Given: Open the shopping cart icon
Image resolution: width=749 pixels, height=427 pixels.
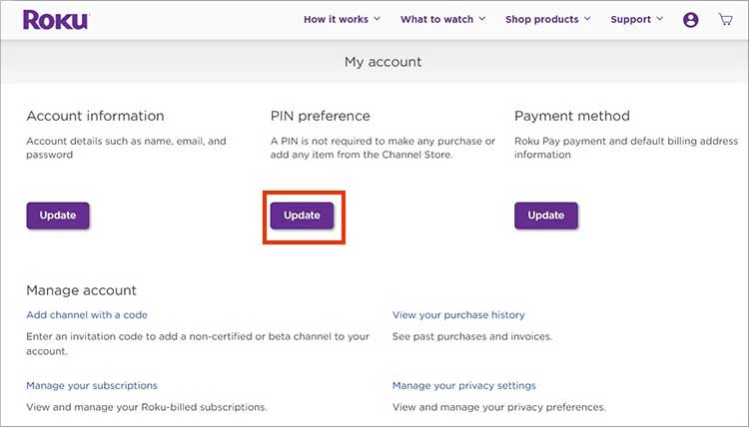Looking at the screenshot, I should click(x=726, y=20).
